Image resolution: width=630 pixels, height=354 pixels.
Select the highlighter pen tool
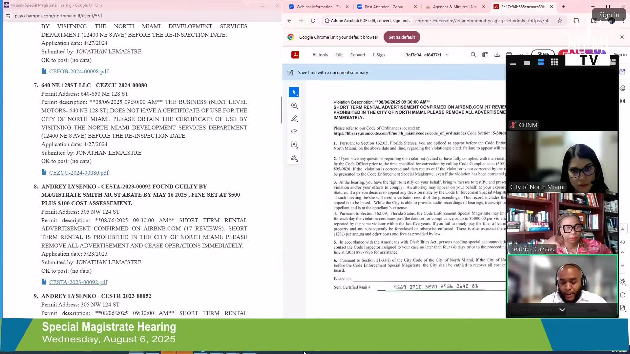(x=294, y=118)
